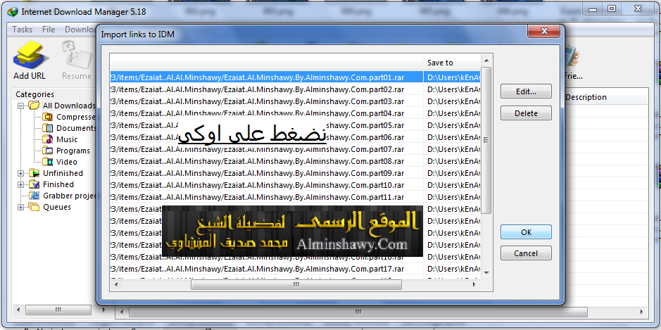Select the part04.rar link row
Image resolution: width=661 pixels, height=330 pixels.
tap(295, 113)
